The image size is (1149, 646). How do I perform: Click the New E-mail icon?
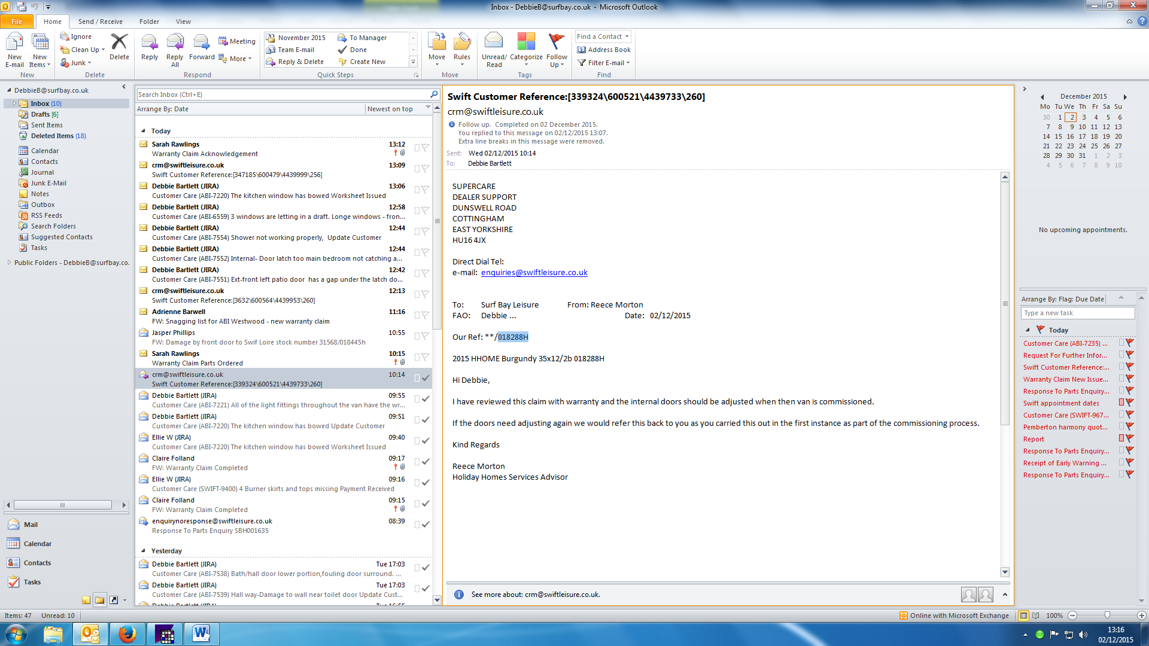(x=14, y=42)
